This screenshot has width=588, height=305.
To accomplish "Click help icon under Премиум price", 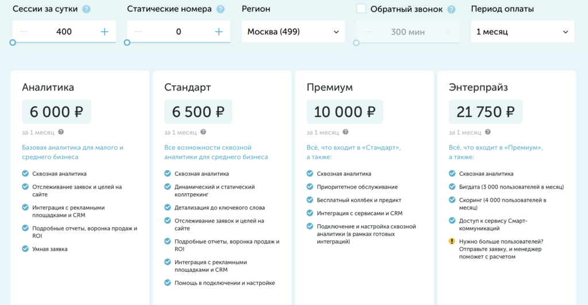I will tap(346, 132).
